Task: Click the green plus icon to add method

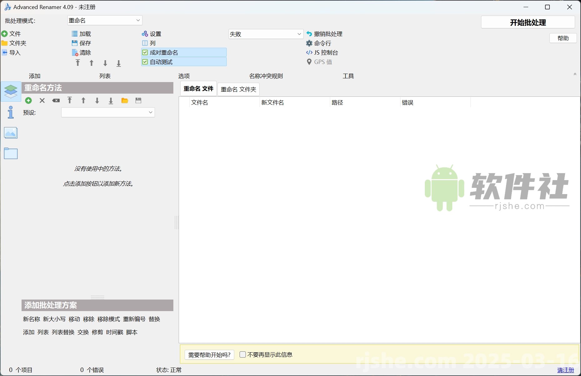Action: (28, 100)
